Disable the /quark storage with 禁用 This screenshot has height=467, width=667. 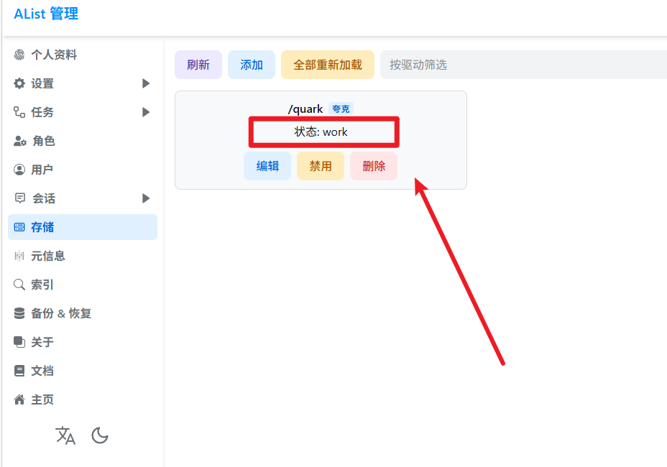321,166
